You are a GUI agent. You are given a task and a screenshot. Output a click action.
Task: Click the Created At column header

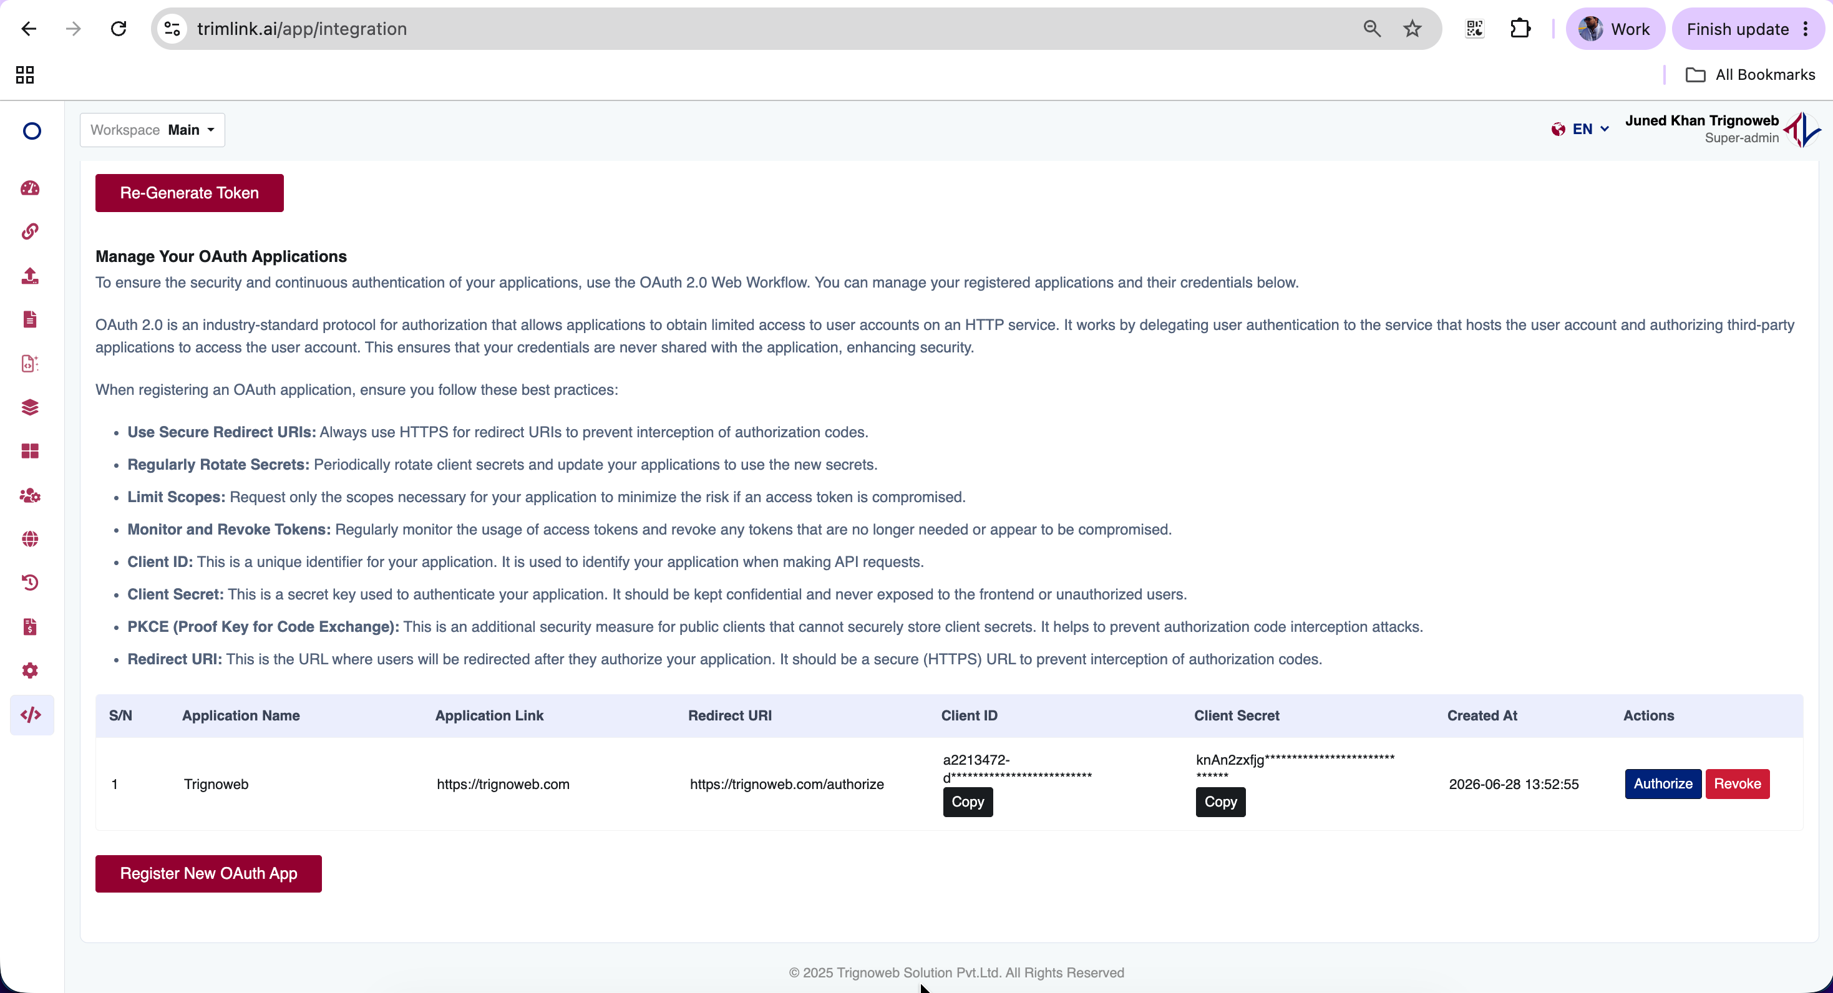click(x=1482, y=715)
